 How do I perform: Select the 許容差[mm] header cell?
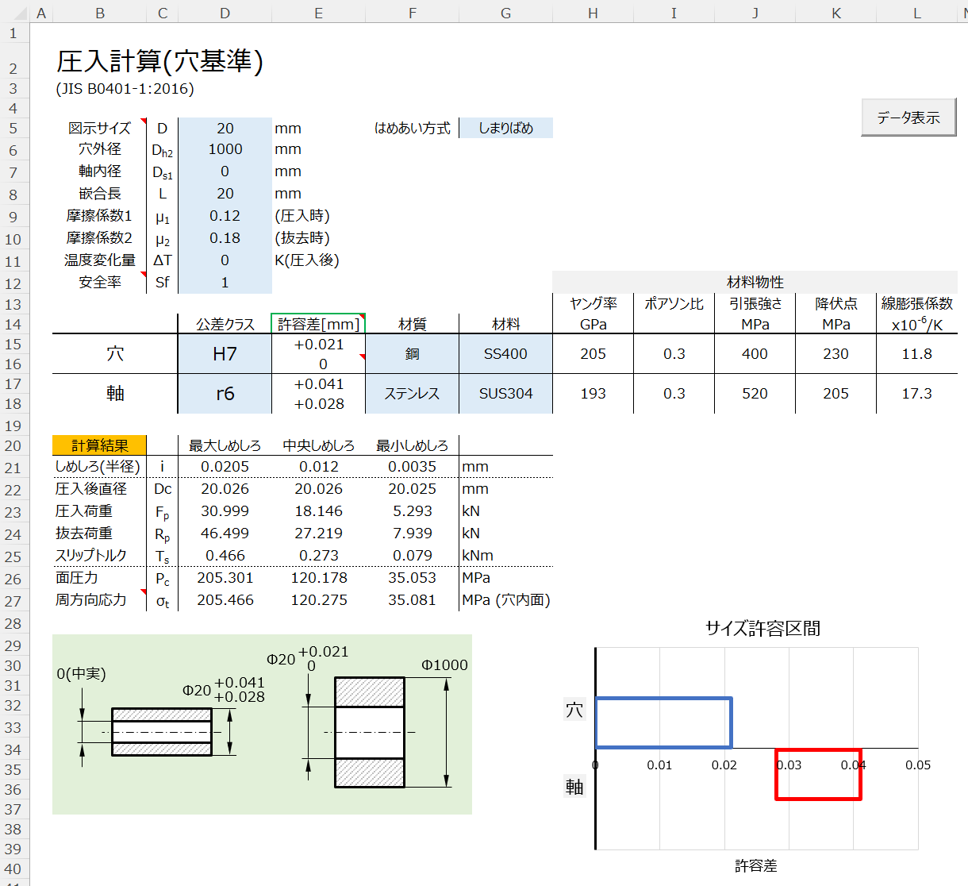click(x=319, y=324)
